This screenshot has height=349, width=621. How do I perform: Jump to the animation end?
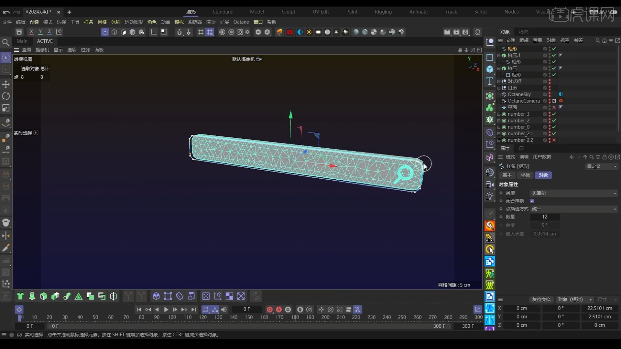coord(193,309)
